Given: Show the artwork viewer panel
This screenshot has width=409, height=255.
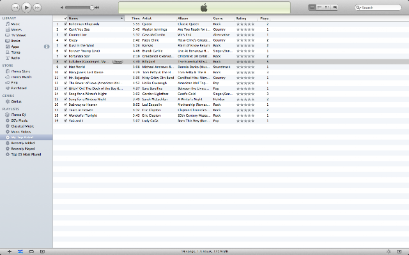Looking at the screenshot, I should [42, 251].
